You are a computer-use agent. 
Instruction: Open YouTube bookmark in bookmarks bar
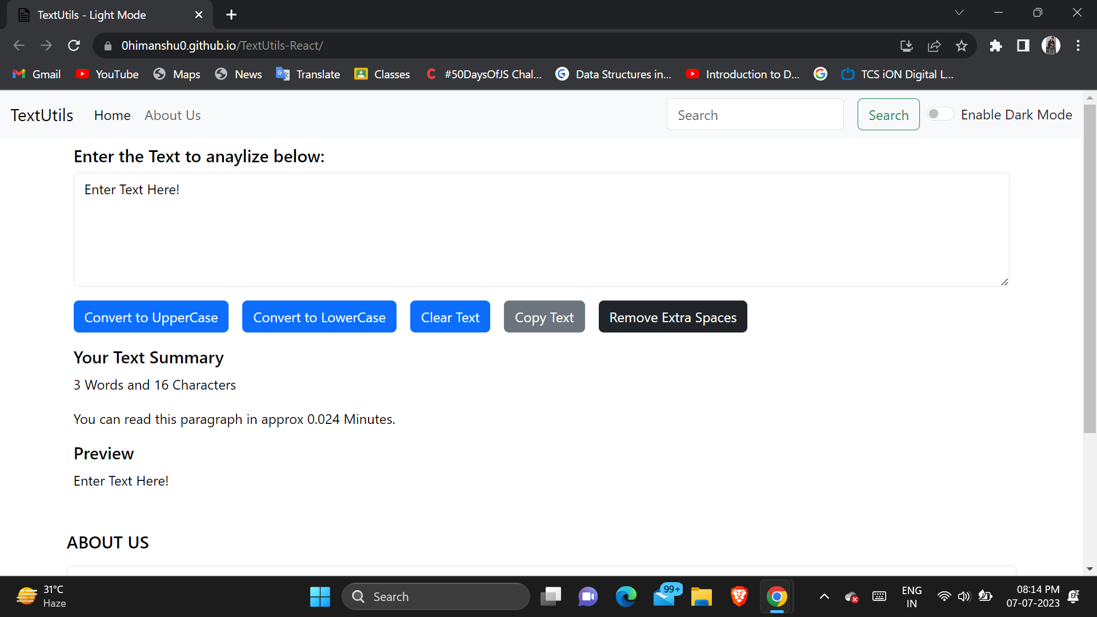107,74
